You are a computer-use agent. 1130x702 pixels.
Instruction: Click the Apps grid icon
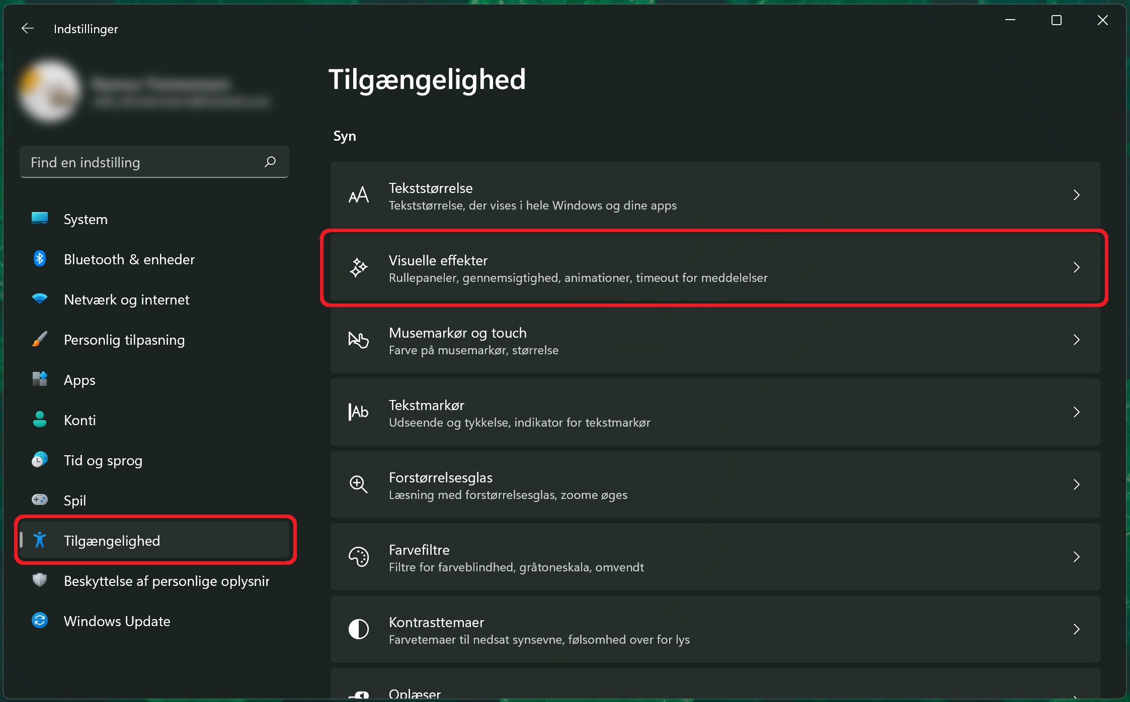pyautogui.click(x=40, y=379)
